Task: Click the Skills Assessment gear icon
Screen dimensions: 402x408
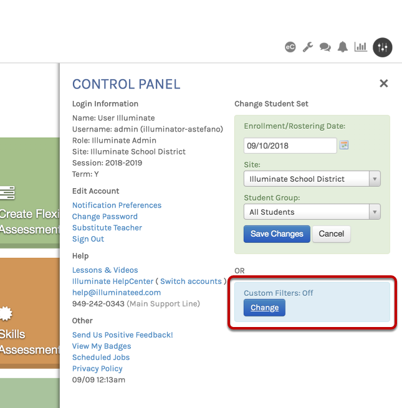Action: tap(6, 313)
